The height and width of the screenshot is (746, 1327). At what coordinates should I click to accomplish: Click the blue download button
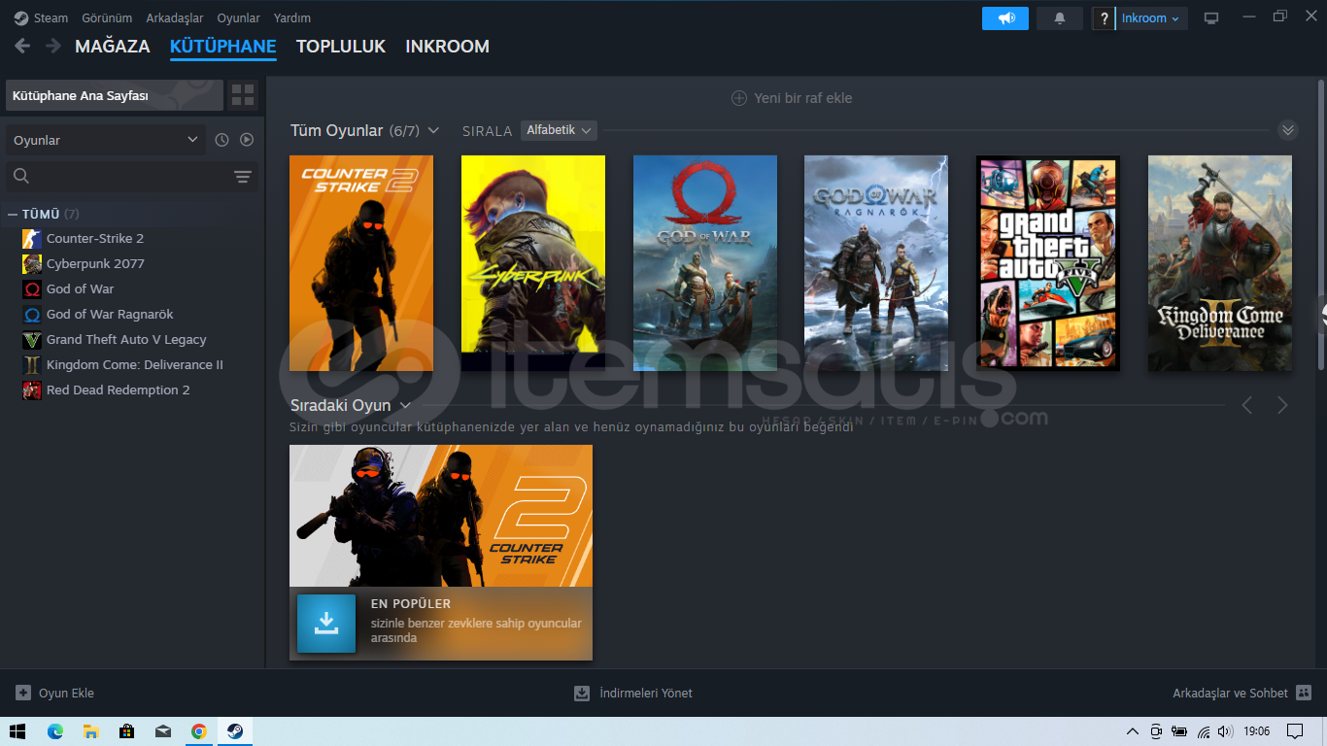326,623
